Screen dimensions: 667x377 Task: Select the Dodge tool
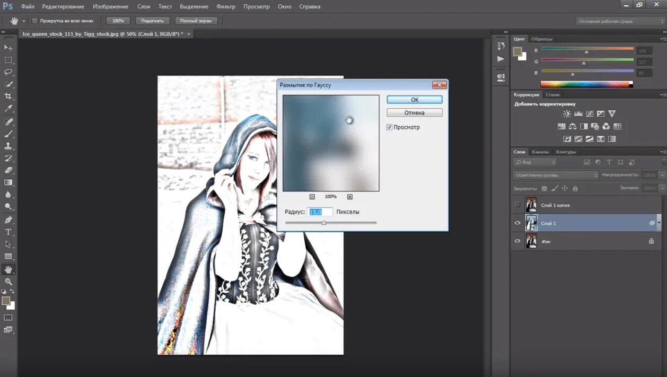[x=8, y=207]
